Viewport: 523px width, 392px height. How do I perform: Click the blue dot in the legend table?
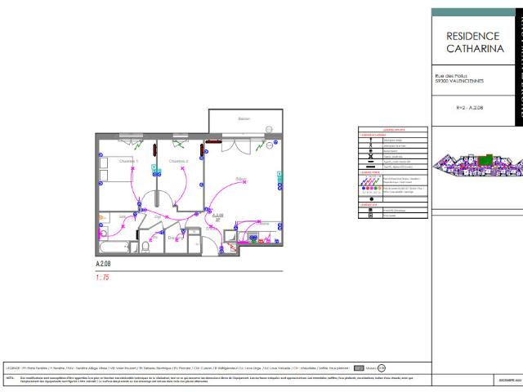[364, 189]
